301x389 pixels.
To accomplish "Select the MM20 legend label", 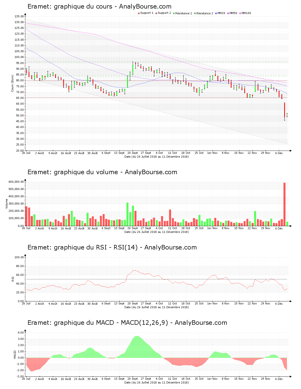I will (x=221, y=13).
